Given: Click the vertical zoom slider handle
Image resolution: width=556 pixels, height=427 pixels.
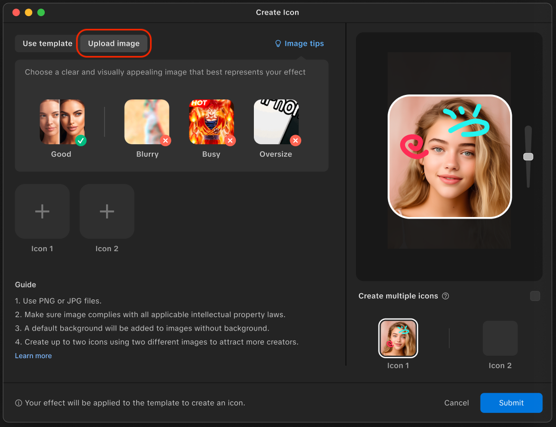Looking at the screenshot, I should click(x=528, y=157).
